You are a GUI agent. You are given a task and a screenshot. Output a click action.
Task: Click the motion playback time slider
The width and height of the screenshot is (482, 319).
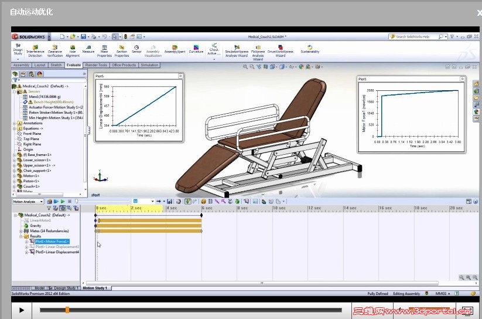(77, 201)
